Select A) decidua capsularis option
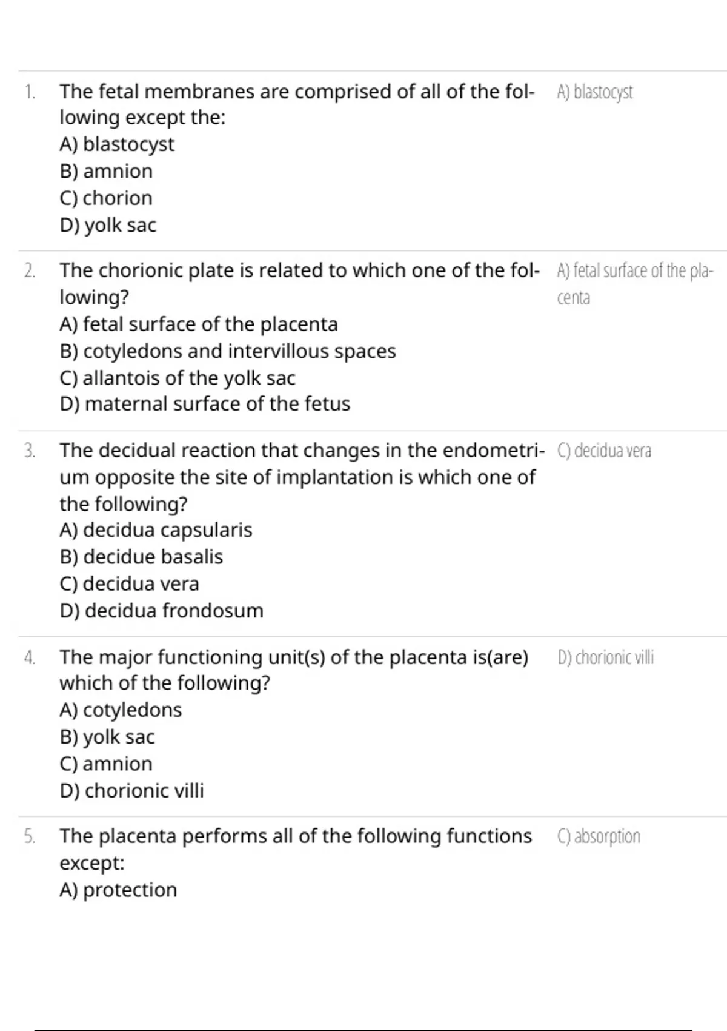The height and width of the screenshot is (1031, 727). point(156,530)
